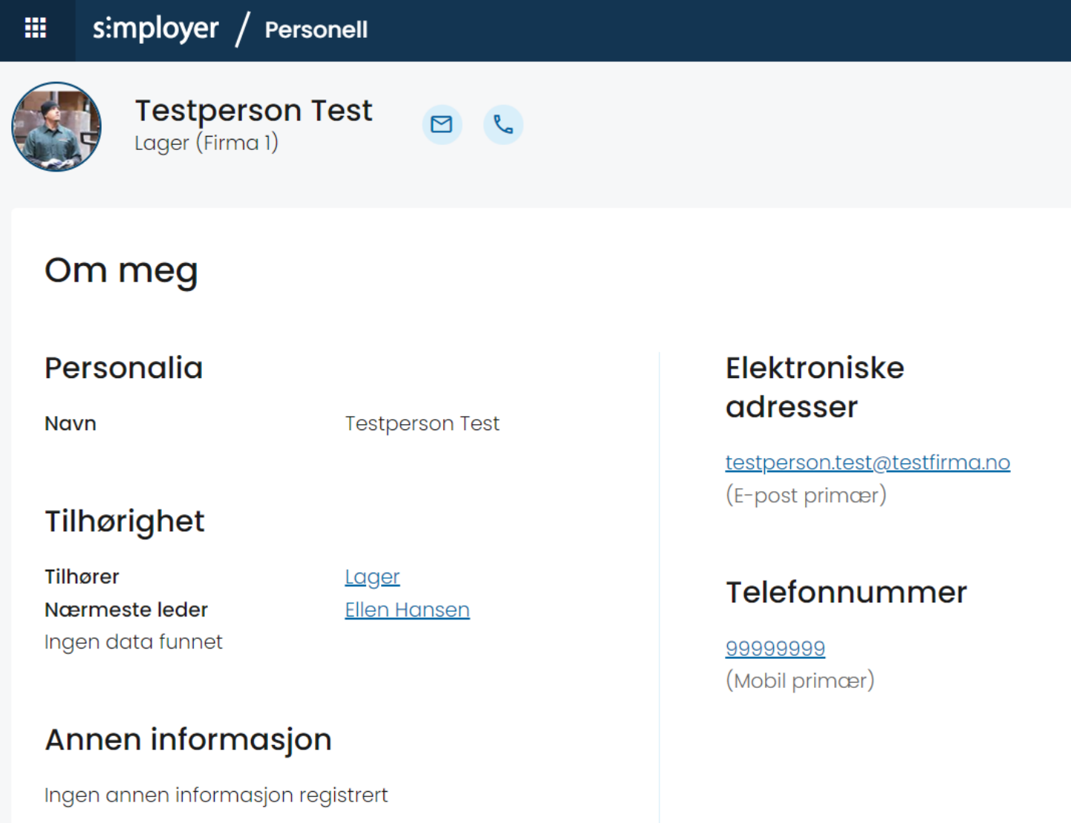Click the Personalia section heading
1071x823 pixels.
pyautogui.click(x=124, y=368)
